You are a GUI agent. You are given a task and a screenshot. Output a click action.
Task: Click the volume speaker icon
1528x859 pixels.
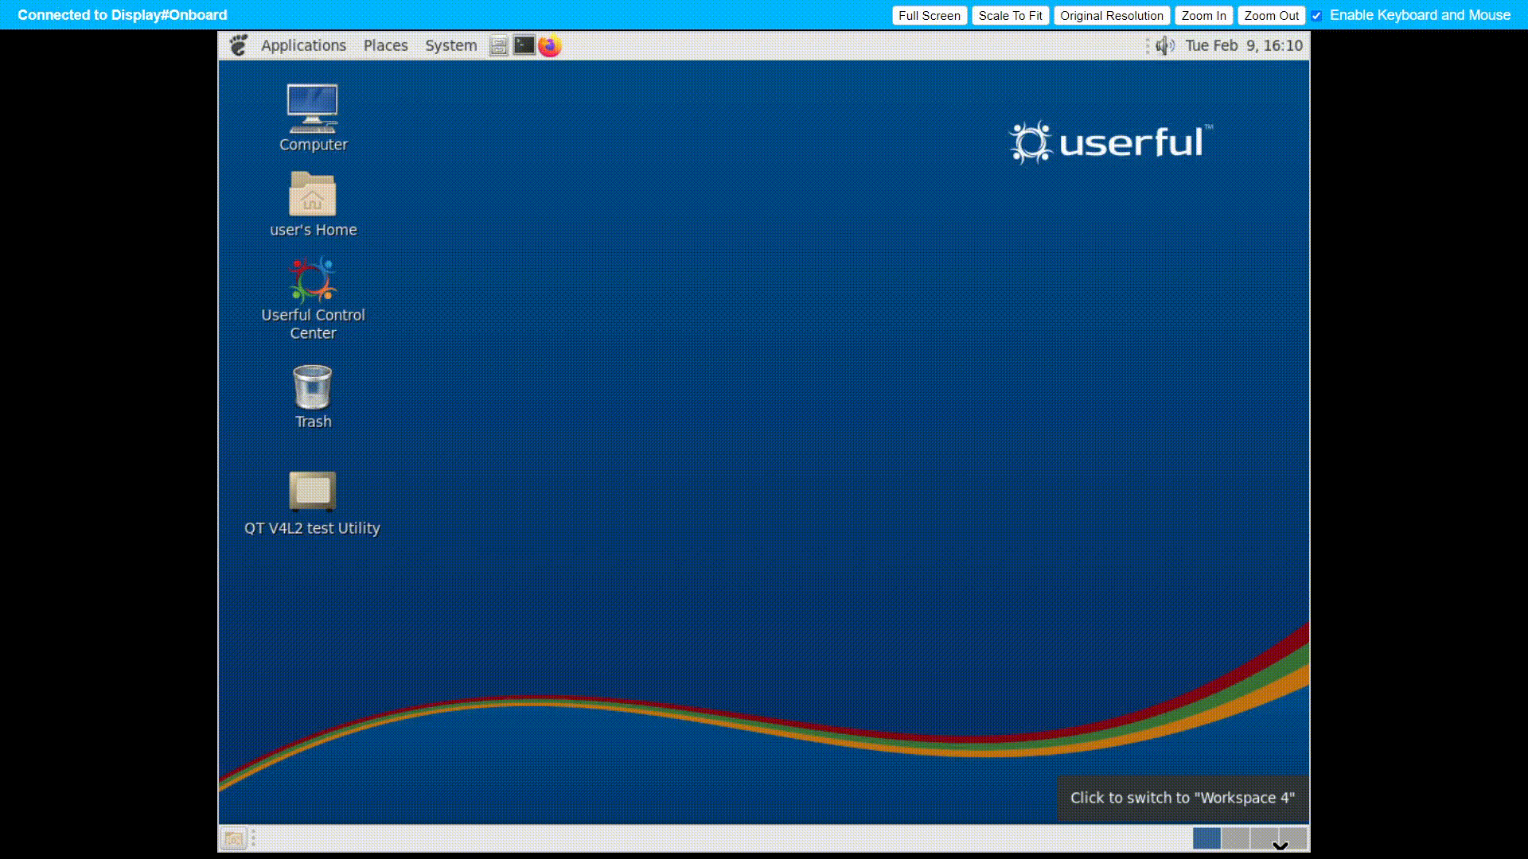click(x=1165, y=46)
